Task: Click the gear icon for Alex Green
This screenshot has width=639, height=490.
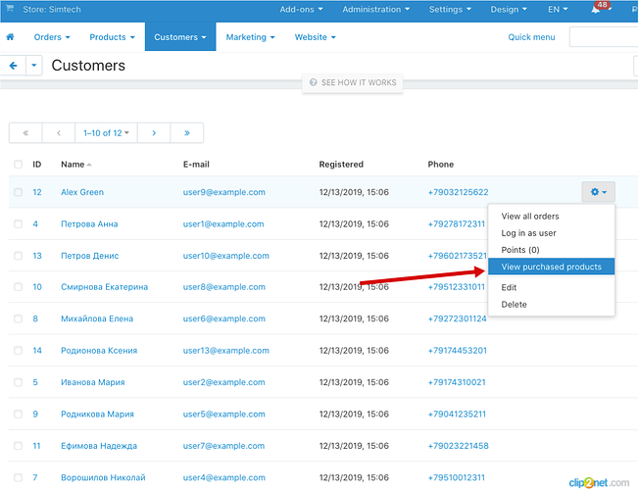Action: [x=597, y=193]
